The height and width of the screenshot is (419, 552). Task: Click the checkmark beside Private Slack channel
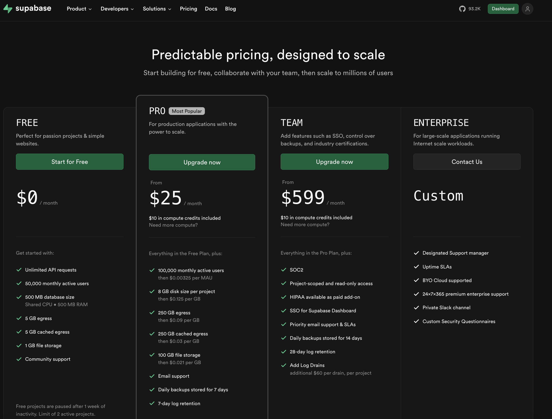[416, 308]
